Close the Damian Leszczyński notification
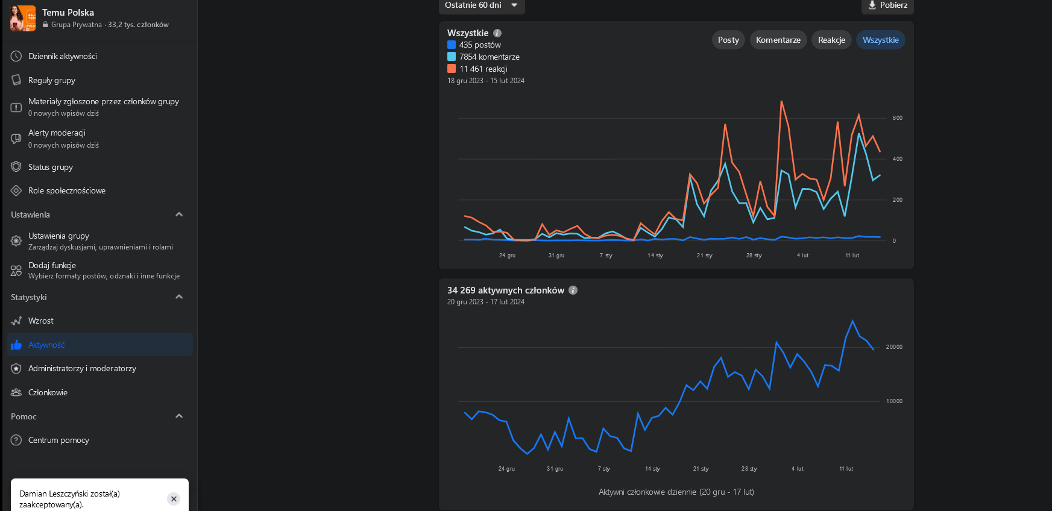This screenshot has height=511, width=1052. pos(174,499)
